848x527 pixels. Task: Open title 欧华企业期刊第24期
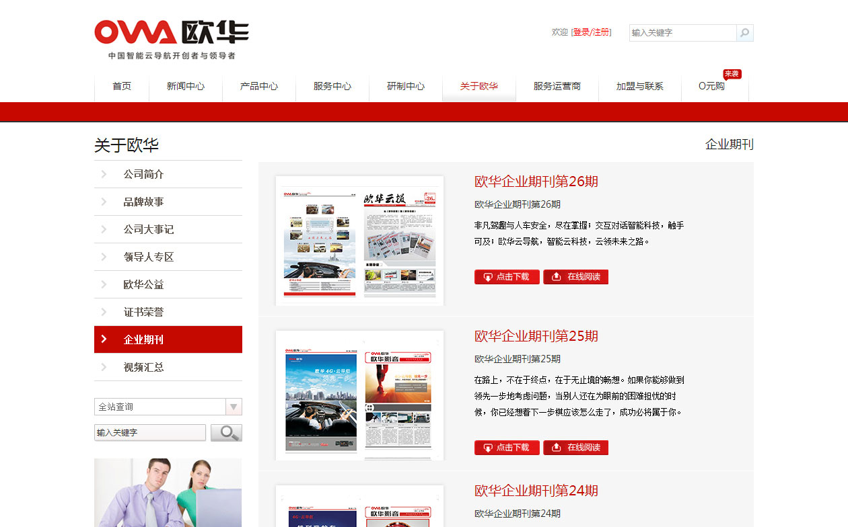(536, 491)
